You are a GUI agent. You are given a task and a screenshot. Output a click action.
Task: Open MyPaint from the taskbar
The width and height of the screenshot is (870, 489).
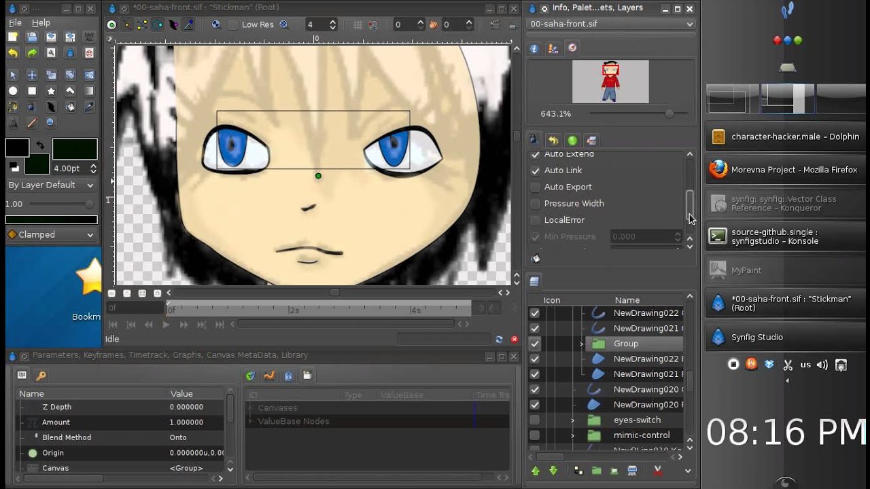click(786, 270)
